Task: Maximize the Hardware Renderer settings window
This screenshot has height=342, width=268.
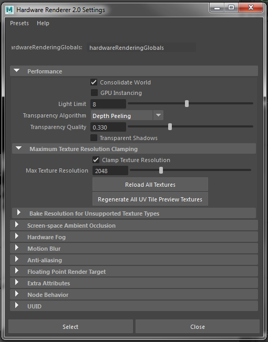Action: [231, 8]
